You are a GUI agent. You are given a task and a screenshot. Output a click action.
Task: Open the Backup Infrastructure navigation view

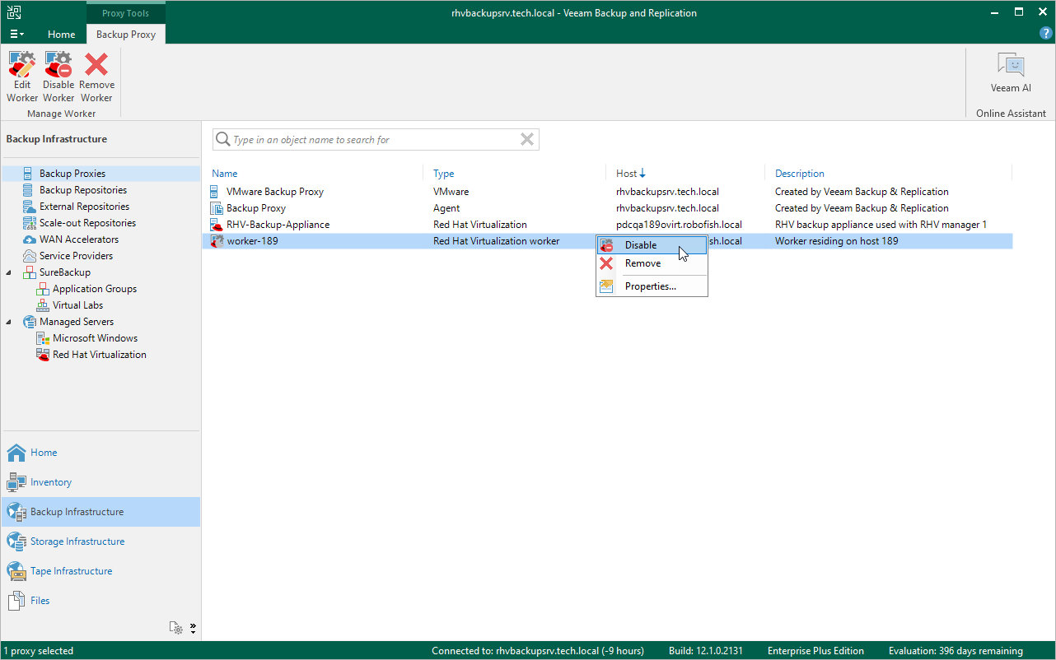[100, 512]
